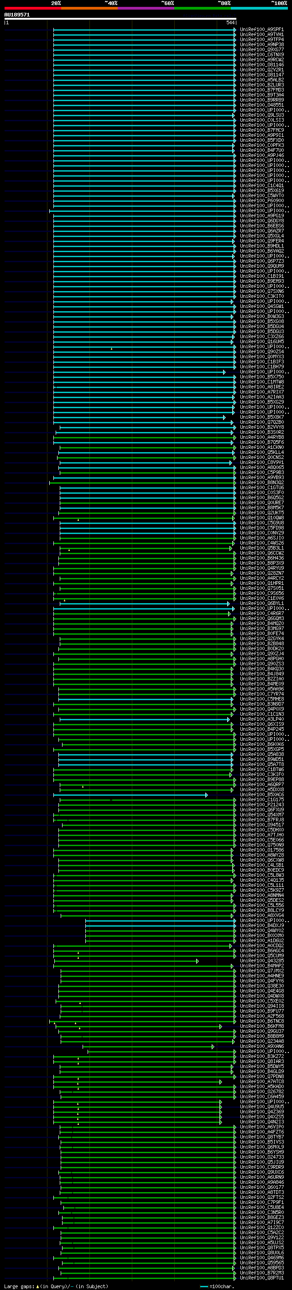Image resolution: width=292 pixels, height=1290 pixels.
Task: Click the cyan ~100% legend segment
Action: coord(259,8)
